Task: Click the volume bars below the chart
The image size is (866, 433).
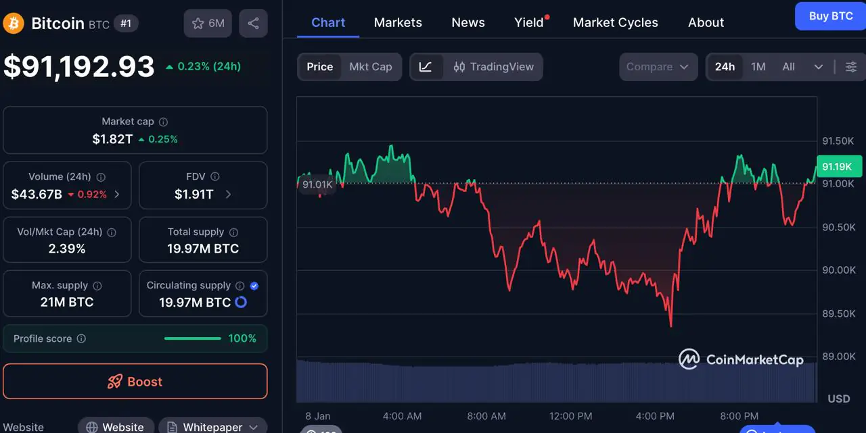Action: 555,382
